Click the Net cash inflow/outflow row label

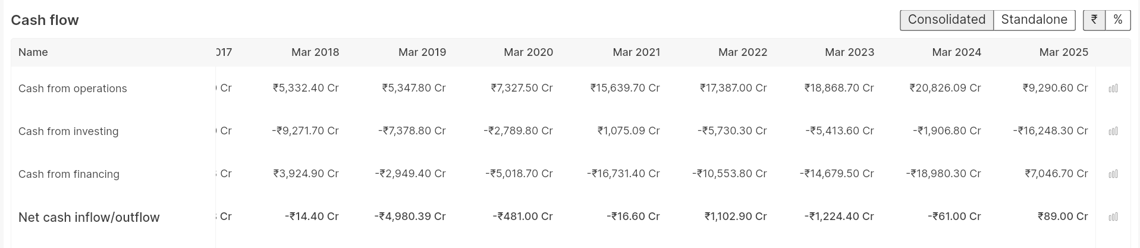(x=89, y=218)
